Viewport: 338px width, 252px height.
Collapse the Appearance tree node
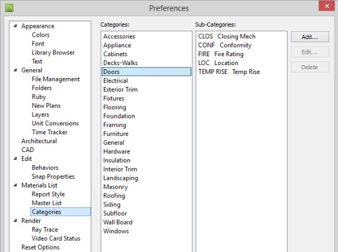[15, 26]
